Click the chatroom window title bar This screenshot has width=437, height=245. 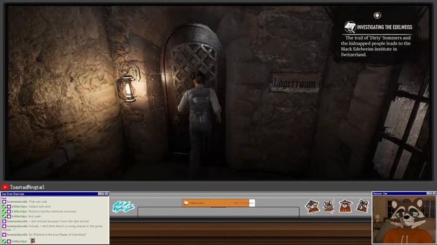(x=55, y=194)
